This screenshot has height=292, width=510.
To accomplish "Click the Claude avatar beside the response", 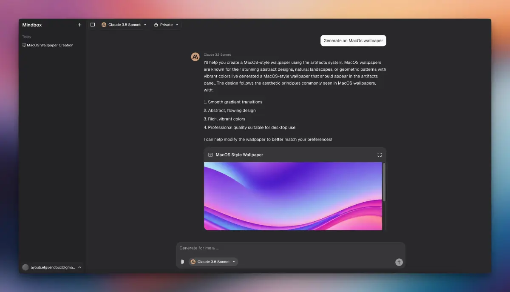I will (x=195, y=57).
